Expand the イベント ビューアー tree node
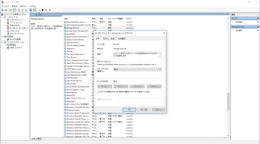The height and width of the screenshot is (144, 260). 5,23
